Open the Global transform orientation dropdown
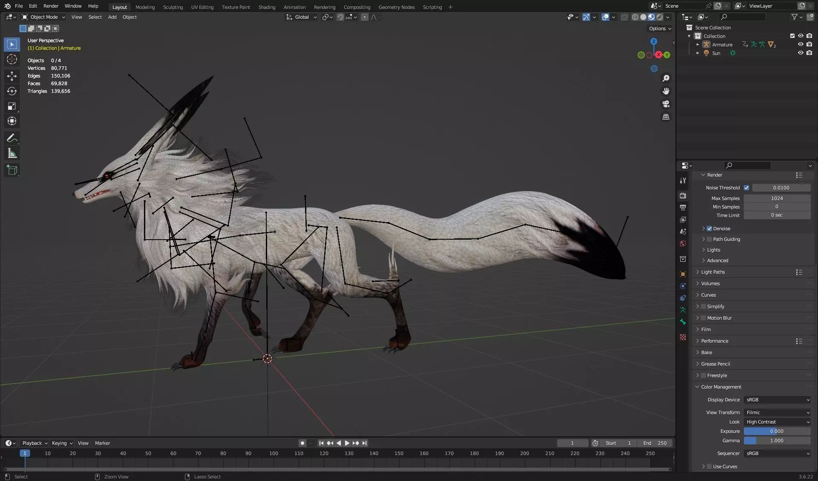 coord(302,17)
